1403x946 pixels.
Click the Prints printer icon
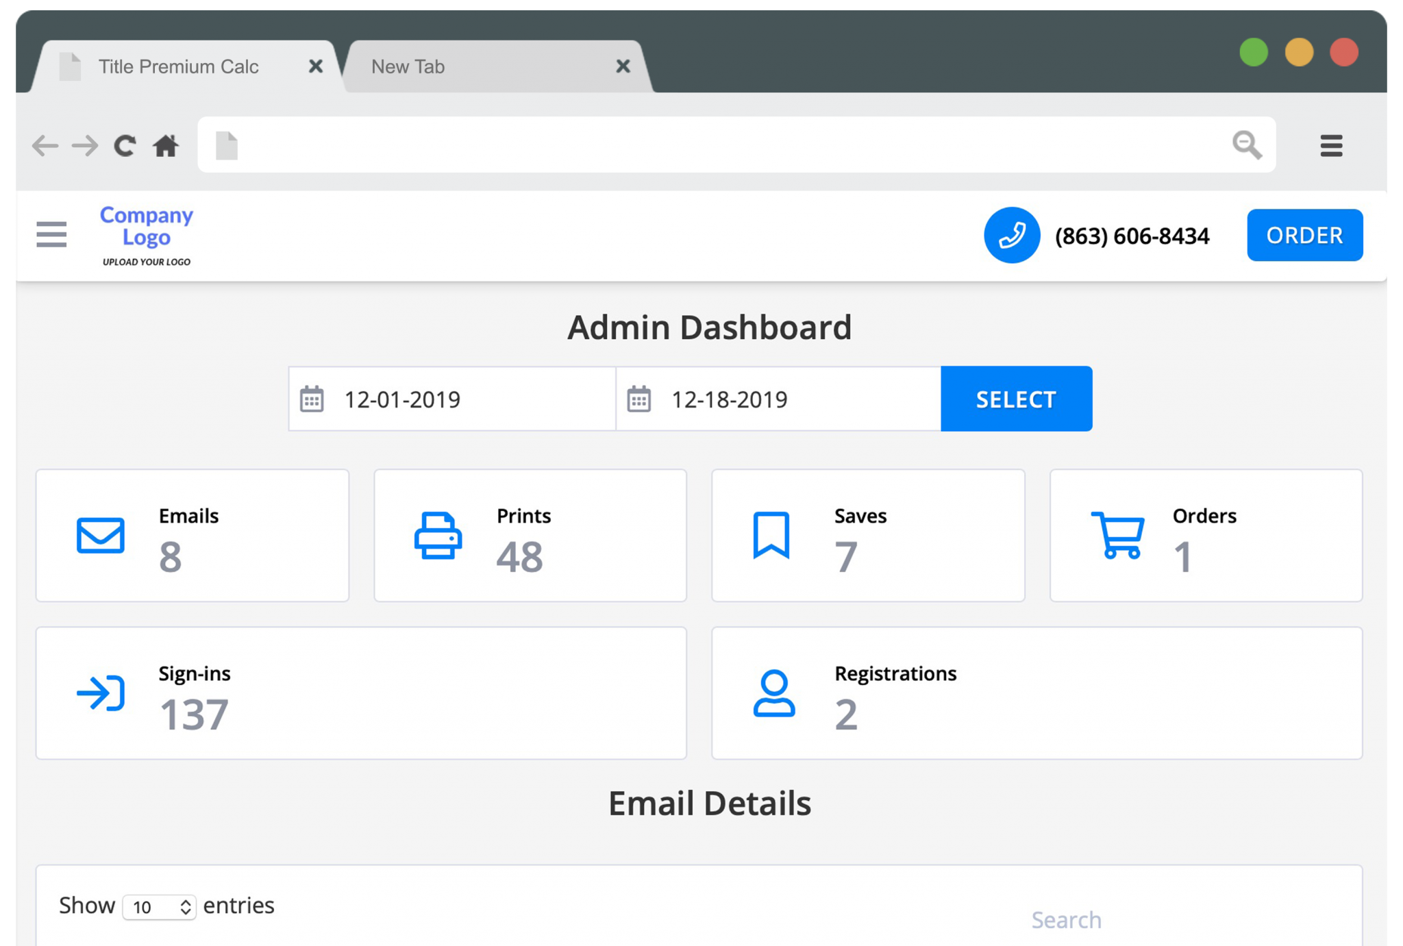(x=438, y=535)
